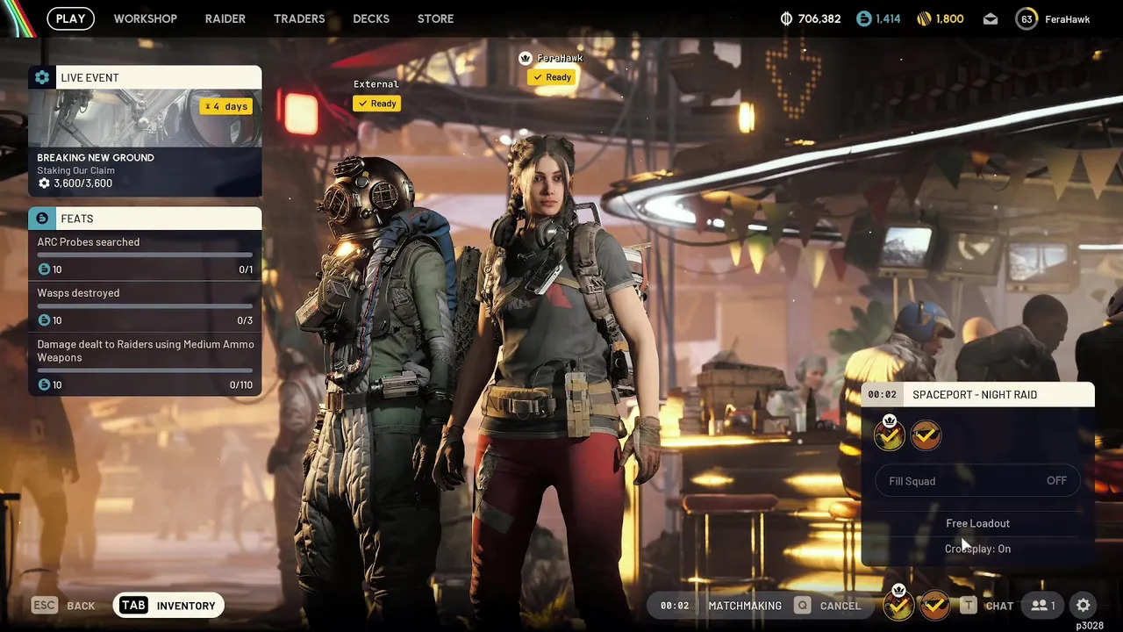Select the ARC Probes searched feat
This screenshot has height=632, width=1123.
145,255
